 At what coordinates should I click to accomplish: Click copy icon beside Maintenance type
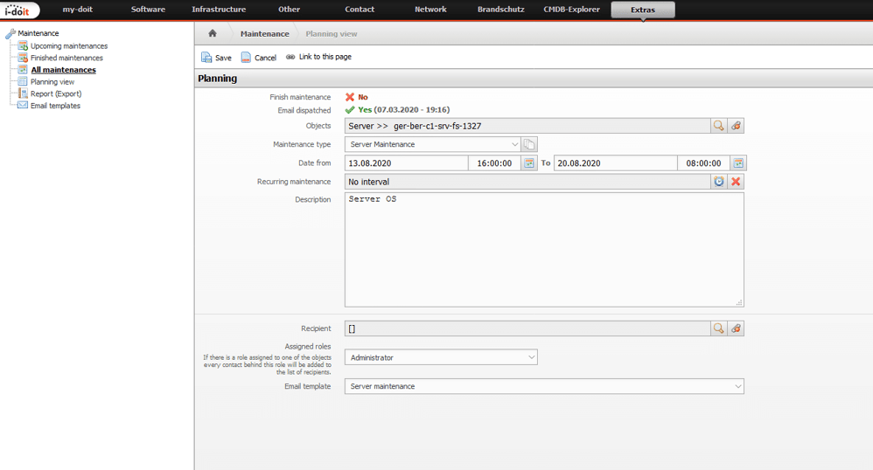click(529, 145)
